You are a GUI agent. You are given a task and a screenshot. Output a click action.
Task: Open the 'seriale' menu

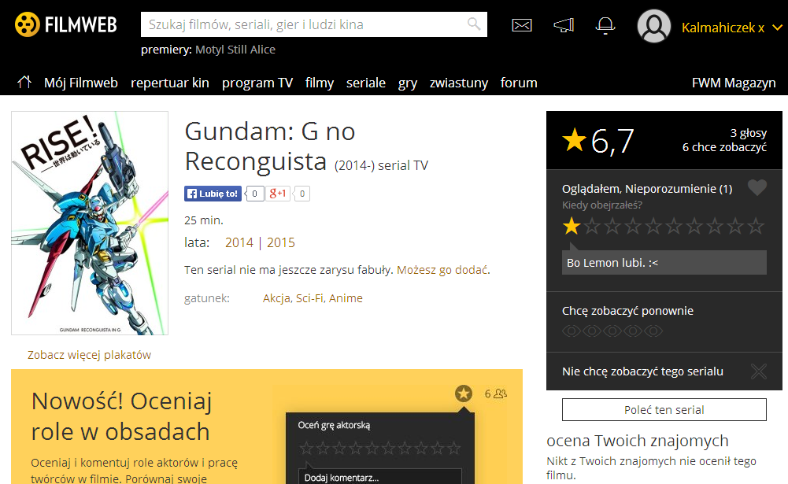click(x=366, y=83)
